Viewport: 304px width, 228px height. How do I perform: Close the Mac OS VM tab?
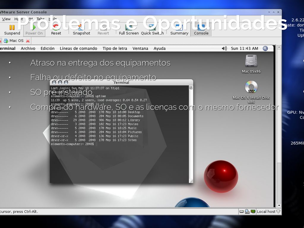28,41
